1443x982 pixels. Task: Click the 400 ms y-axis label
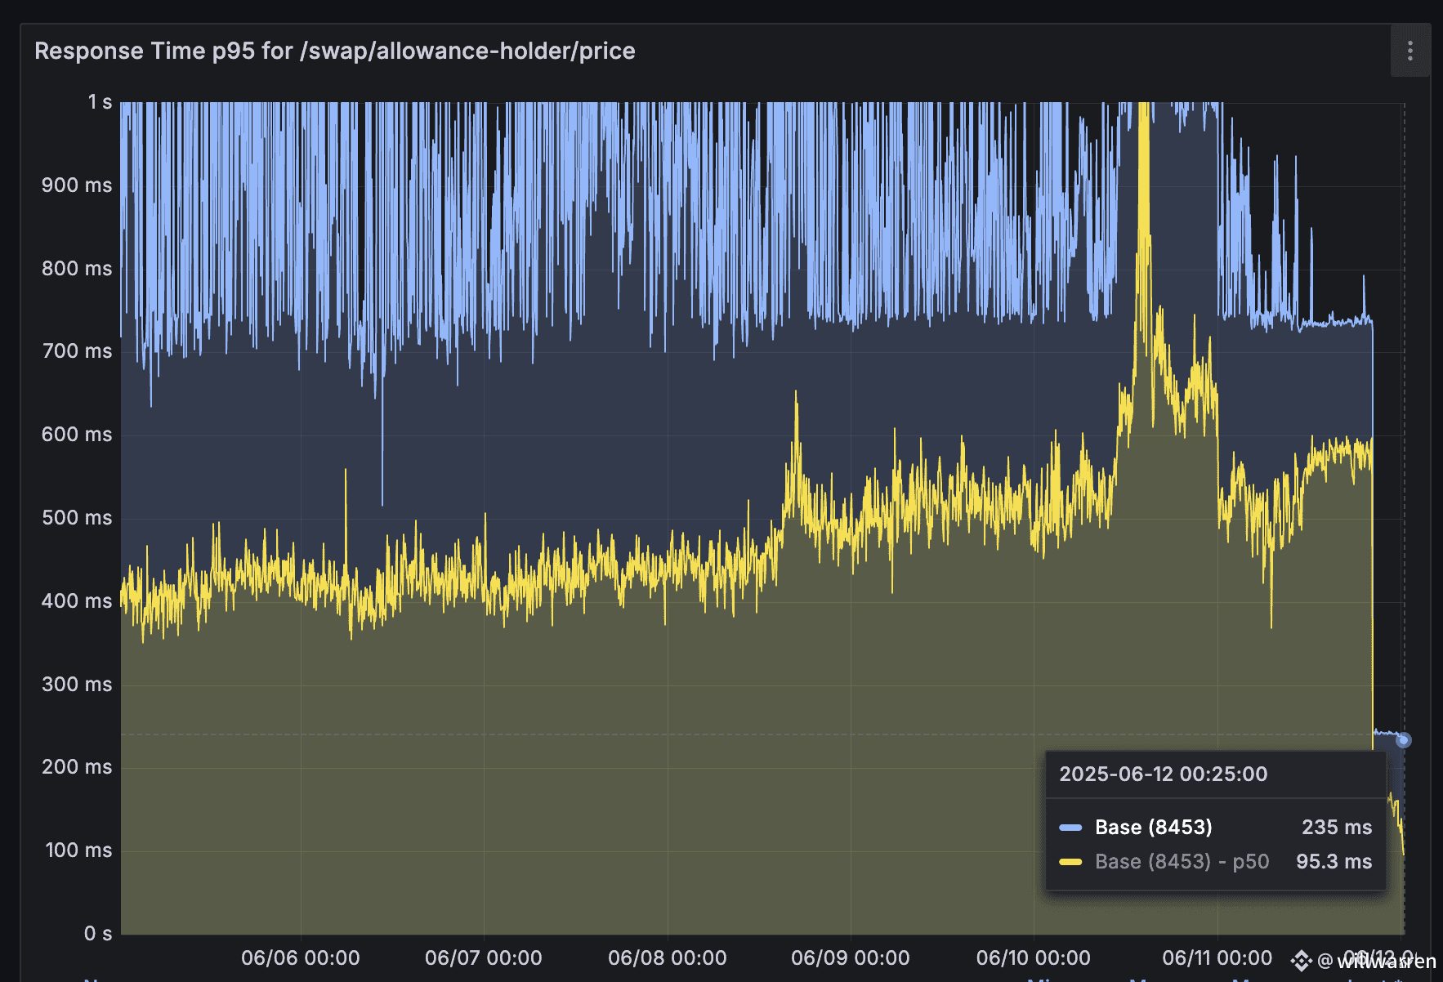click(x=77, y=601)
